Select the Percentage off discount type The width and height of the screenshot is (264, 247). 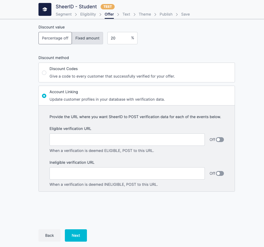click(x=55, y=38)
